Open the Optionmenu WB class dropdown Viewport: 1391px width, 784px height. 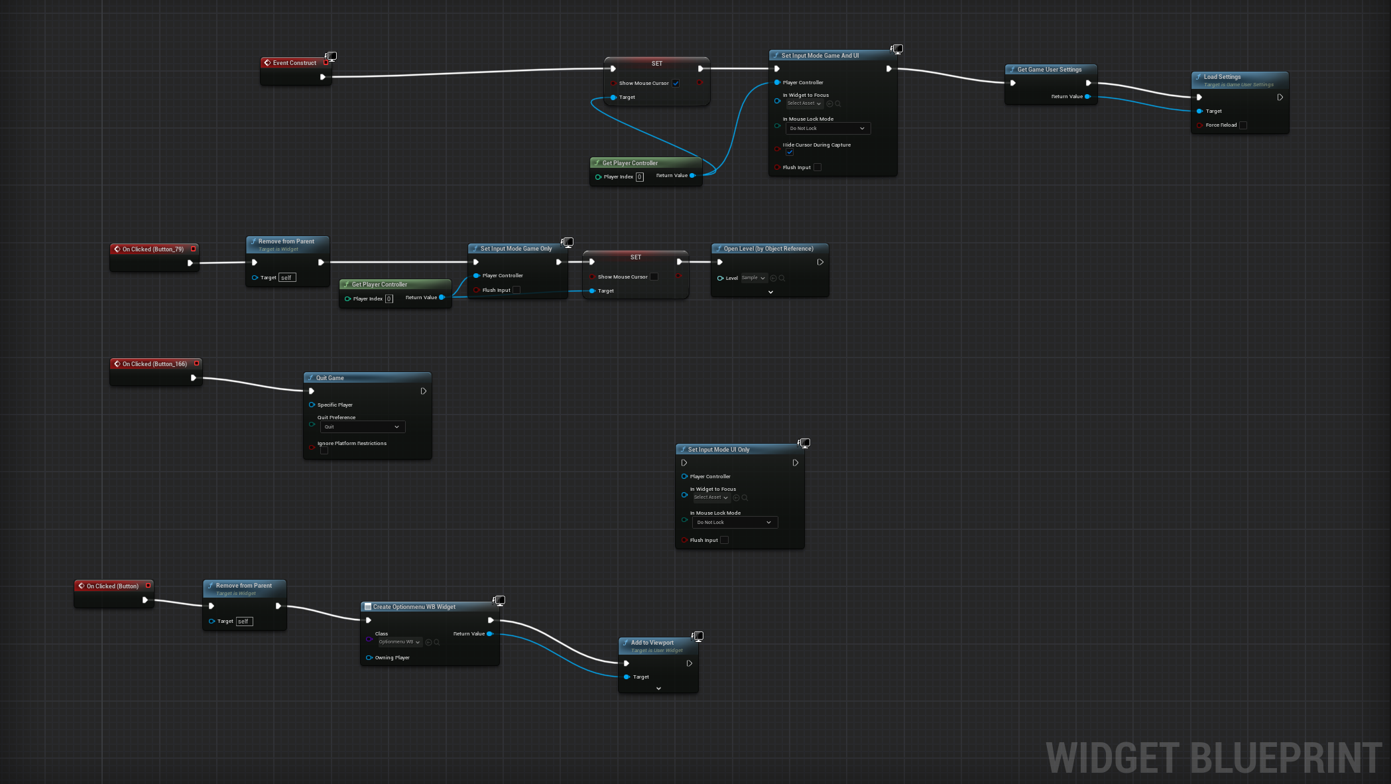[398, 642]
